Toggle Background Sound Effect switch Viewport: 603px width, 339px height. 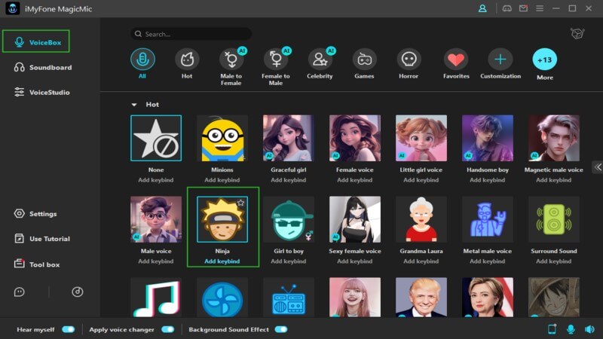tap(281, 329)
